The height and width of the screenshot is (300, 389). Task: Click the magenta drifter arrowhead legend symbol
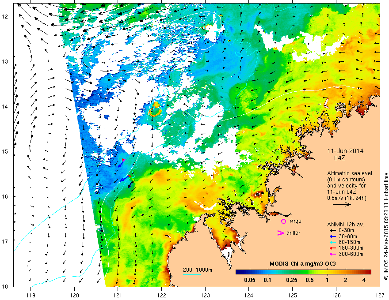point(280,232)
